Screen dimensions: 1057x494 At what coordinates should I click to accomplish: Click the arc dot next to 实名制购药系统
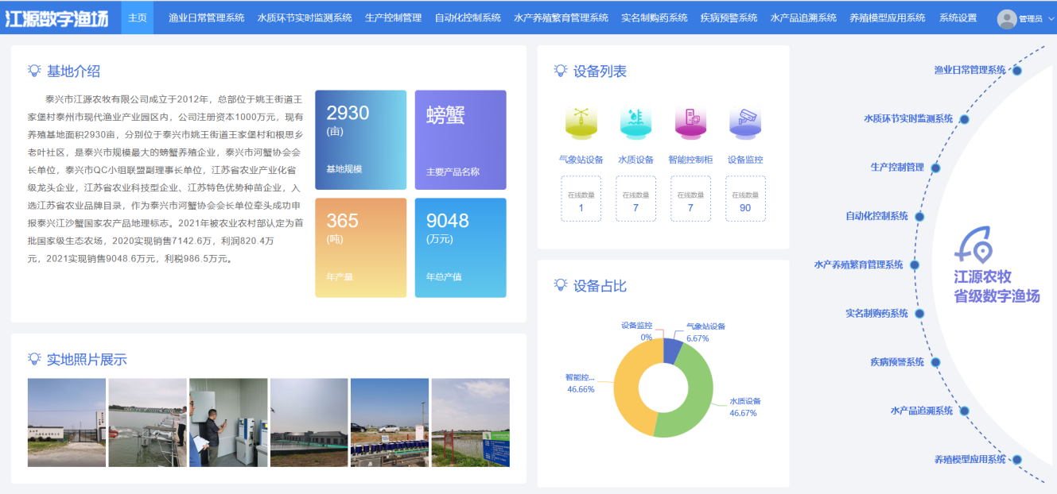point(919,314)
